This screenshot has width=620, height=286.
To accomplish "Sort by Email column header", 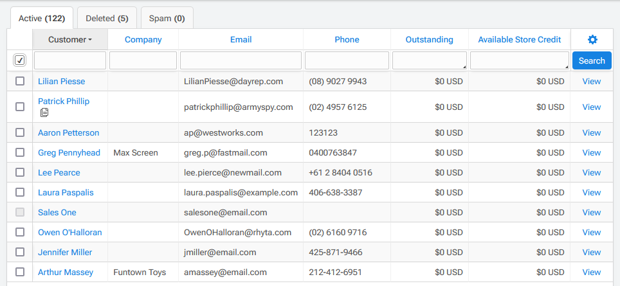I will click(x=241, y=39).
